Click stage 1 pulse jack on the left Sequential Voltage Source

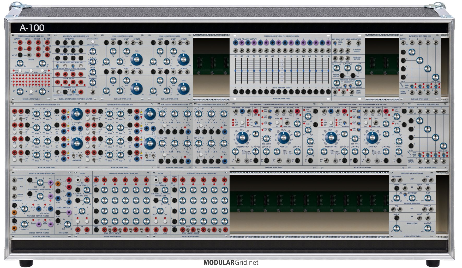(x=104, y=180)
